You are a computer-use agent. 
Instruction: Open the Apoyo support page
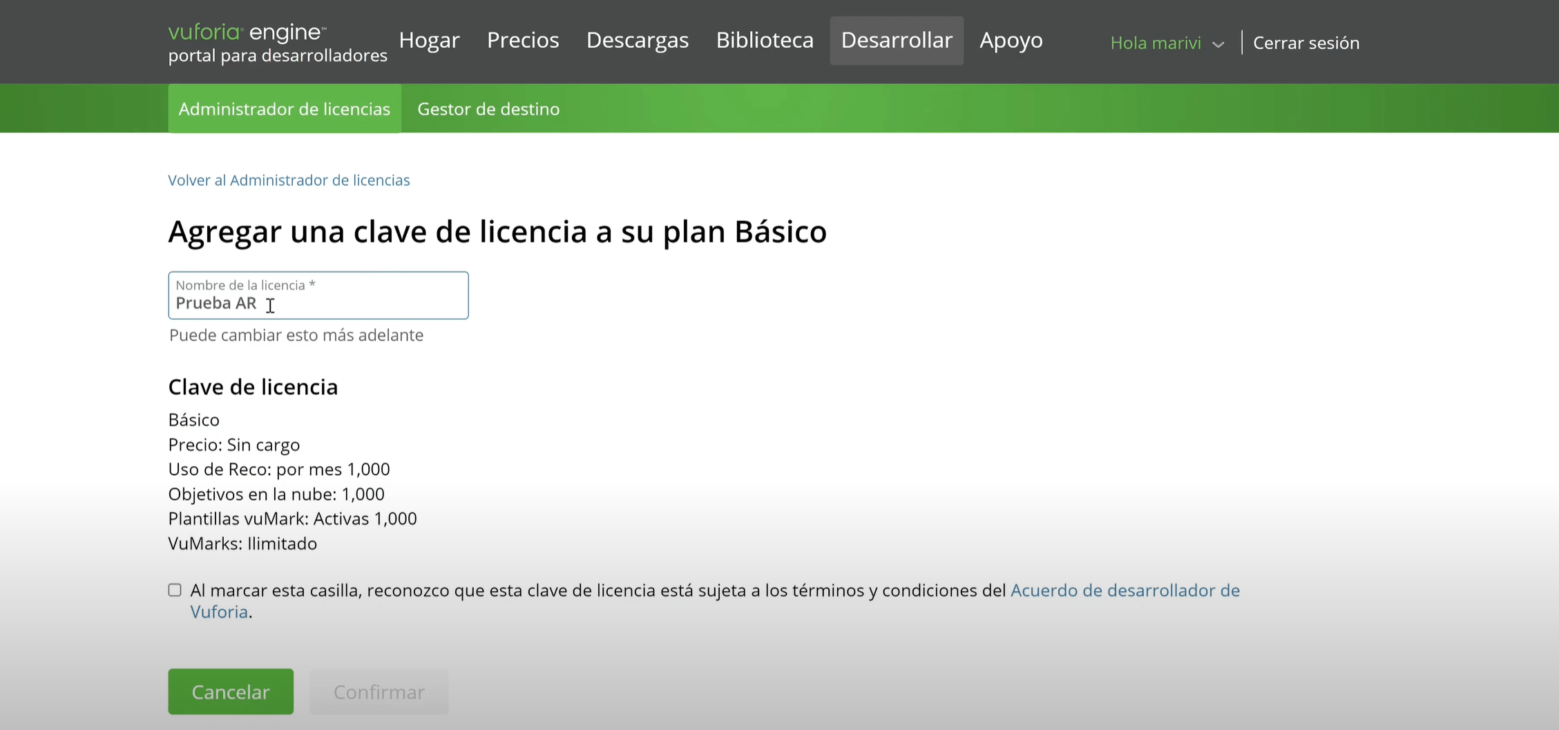[1011, 40]
